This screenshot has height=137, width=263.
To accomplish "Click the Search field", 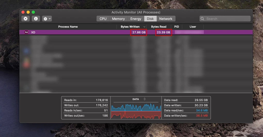I will point(225,19).
